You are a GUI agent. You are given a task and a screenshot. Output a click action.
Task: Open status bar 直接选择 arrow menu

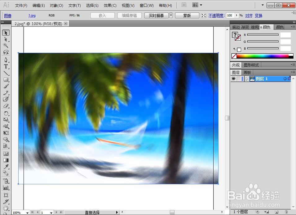pyautogui.click(x=117, y=212)
